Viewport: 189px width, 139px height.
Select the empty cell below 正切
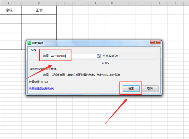pyautogui.click(x=39, y=19)
